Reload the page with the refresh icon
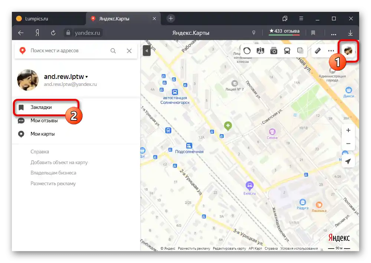 [53, 33]
